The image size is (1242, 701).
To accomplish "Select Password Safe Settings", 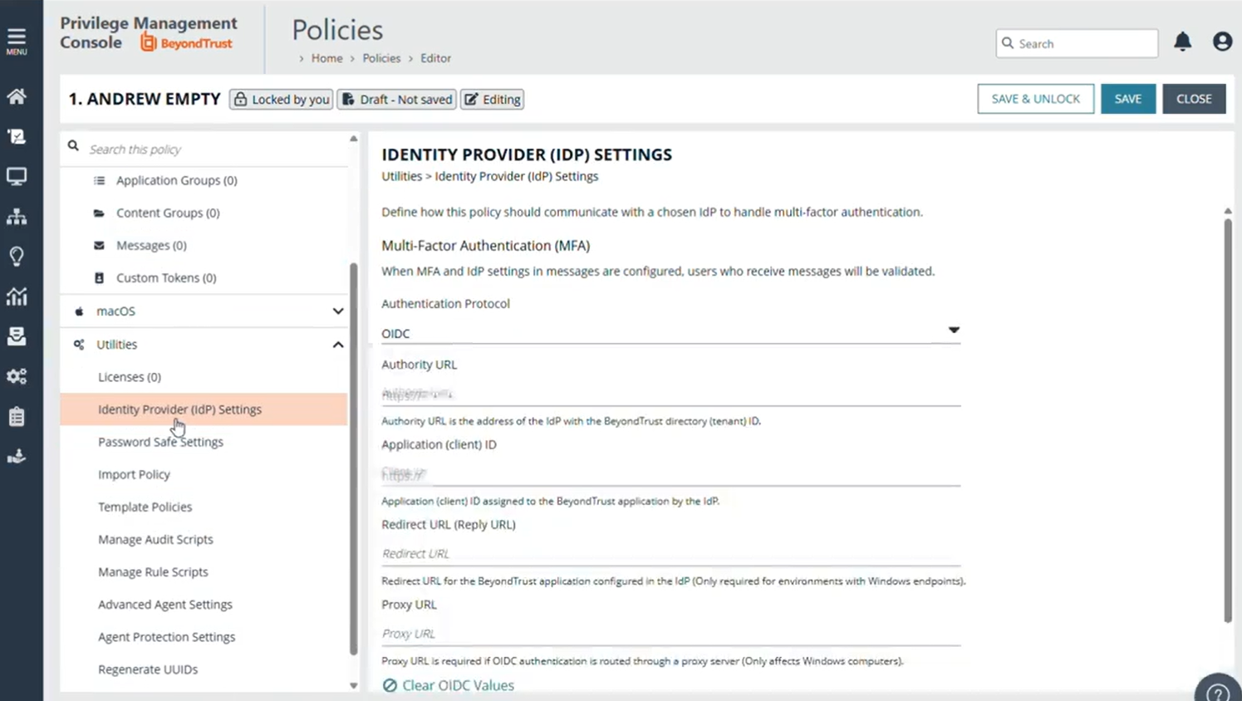I will point(160,442).
